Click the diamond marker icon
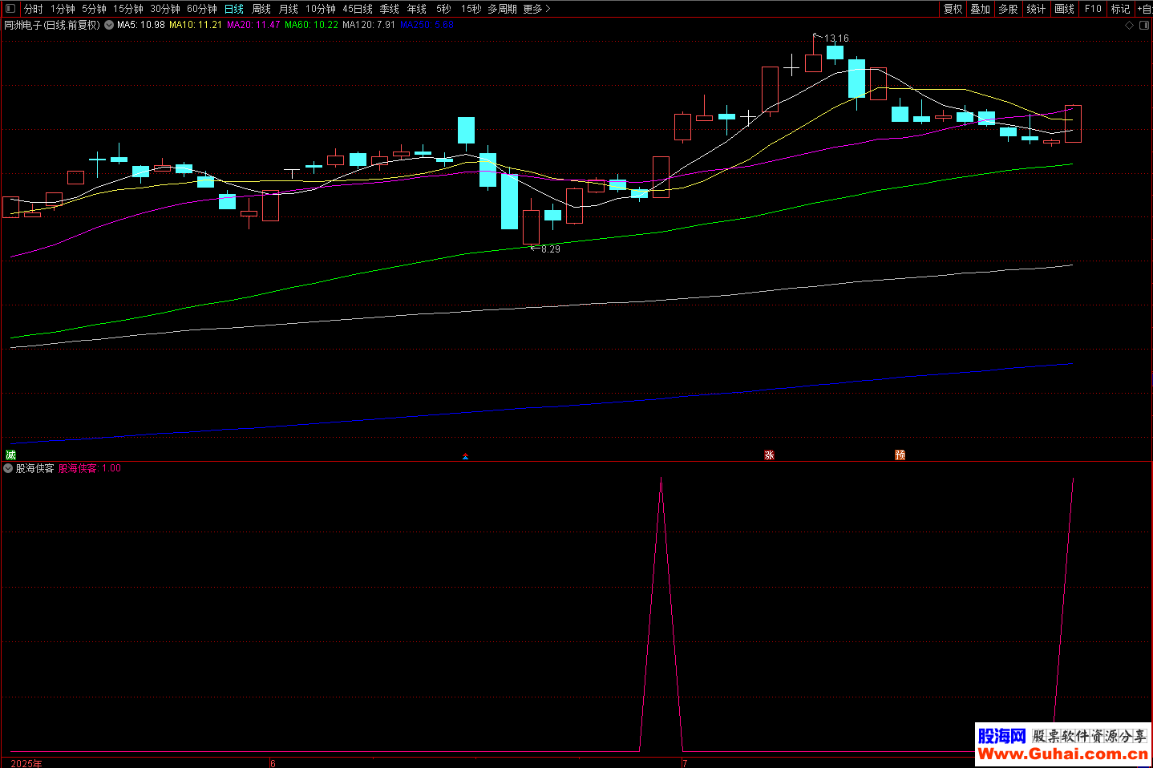The image size is (1153, 768). click(1130, 25)
